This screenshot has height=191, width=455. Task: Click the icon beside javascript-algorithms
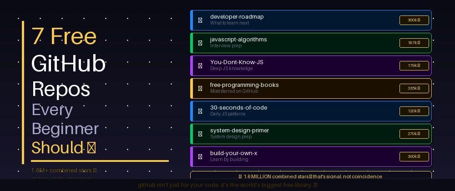200,43
